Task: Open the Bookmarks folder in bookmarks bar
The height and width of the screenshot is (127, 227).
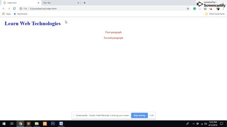Action: coord(21,14)
